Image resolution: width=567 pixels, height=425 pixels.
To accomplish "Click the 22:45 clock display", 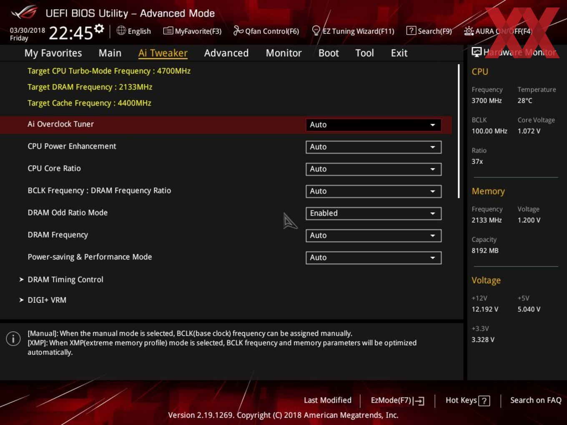I will (x=70, y=32).
